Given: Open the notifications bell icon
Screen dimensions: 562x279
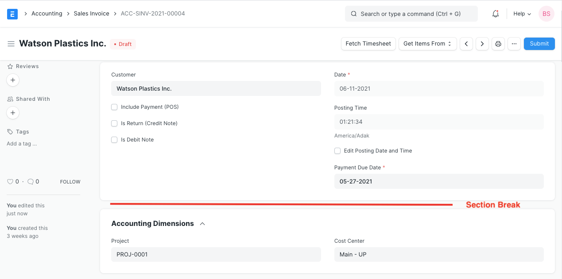Looking at the screenshot, I should (x=496, y=14).
